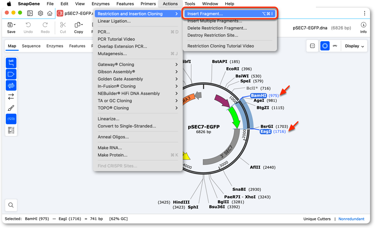Open the Apple menu
The height and width of the screenshot is (228, 375).
(x=9, y=4)
